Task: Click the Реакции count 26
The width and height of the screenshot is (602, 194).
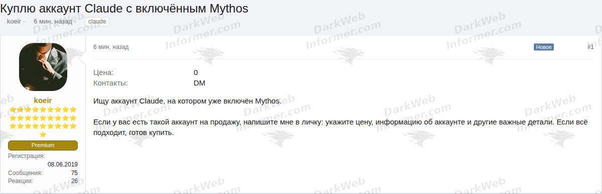Action: point(74,180)
